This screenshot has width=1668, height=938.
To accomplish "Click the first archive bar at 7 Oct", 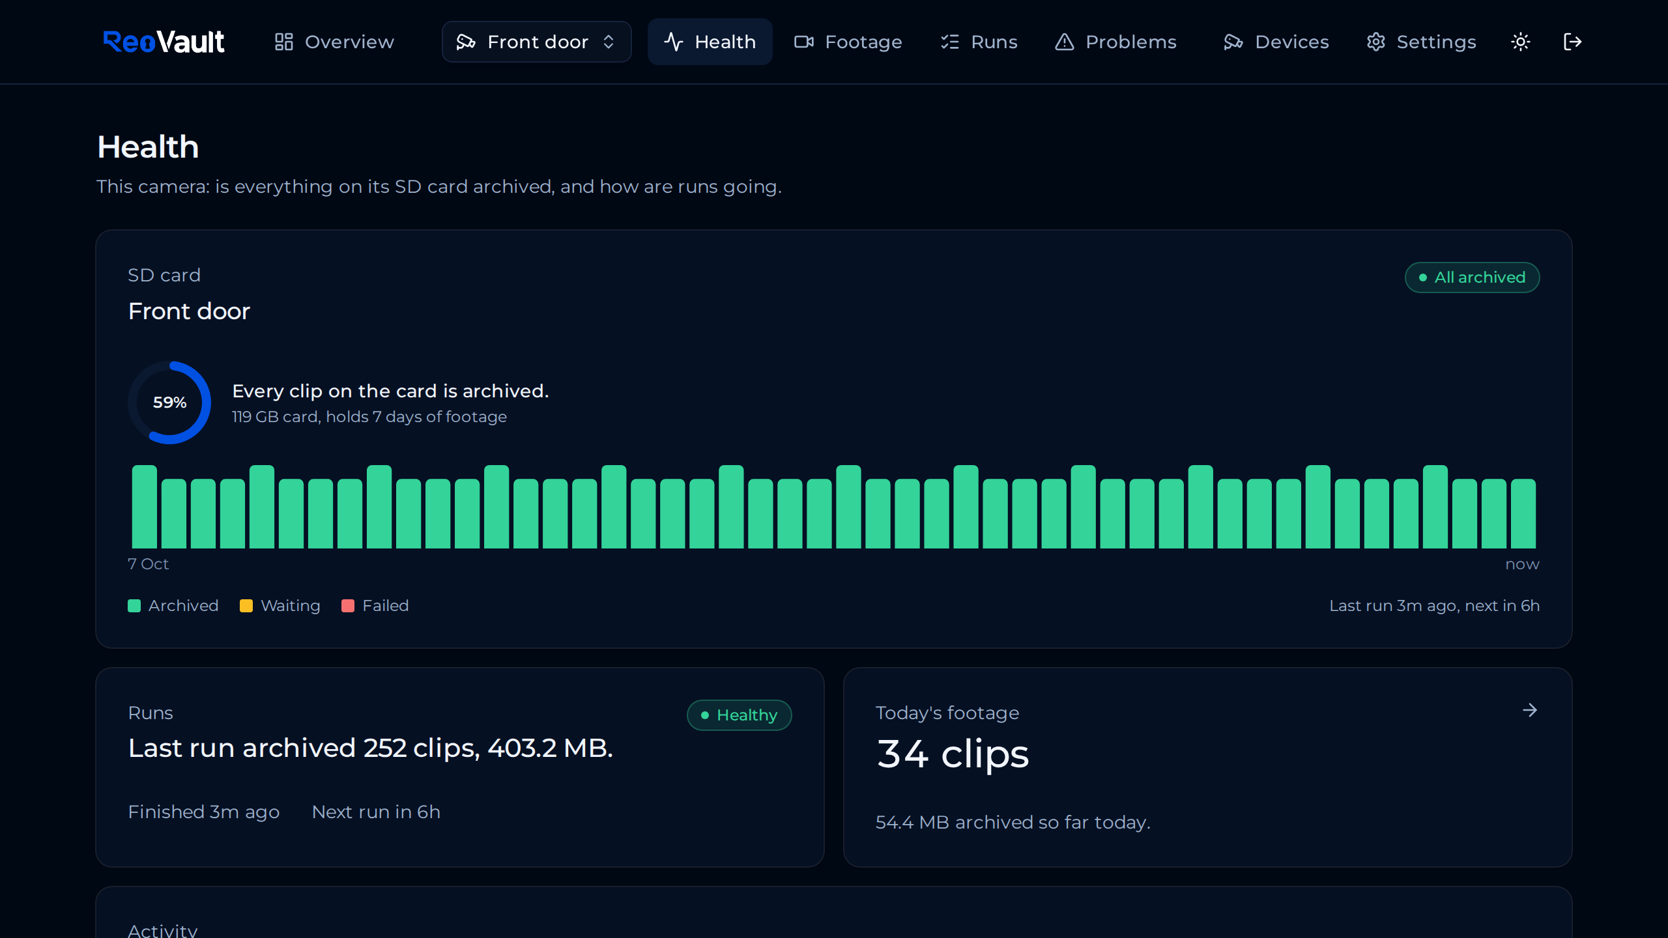I will click(x=145, y=507).
